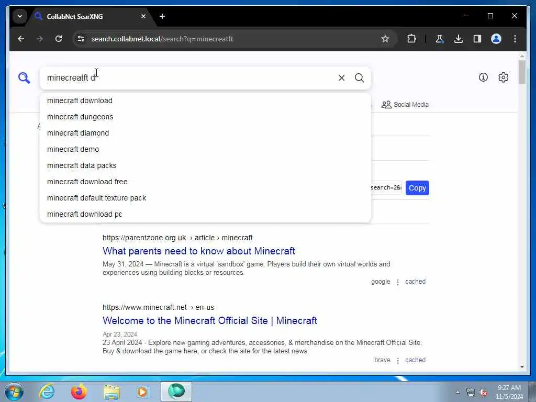Bookmark this page with star icon

pos(385,39)
